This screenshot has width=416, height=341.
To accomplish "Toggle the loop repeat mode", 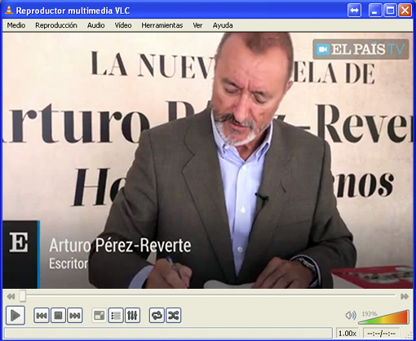I will tap(157, 316).
